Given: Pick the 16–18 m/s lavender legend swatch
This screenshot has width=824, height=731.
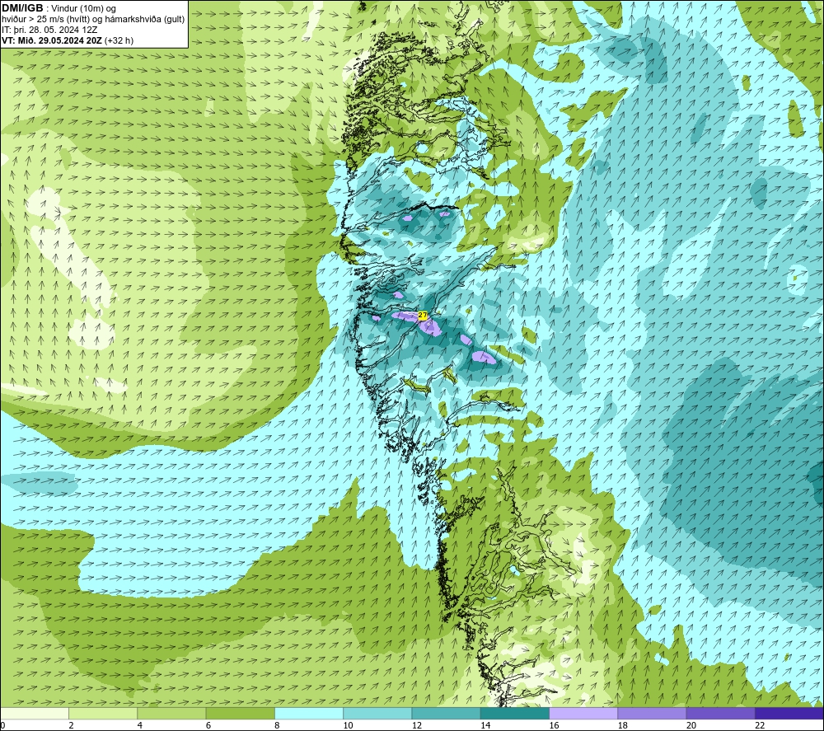Looking at the screenshot, I should [x=583, y=714].
